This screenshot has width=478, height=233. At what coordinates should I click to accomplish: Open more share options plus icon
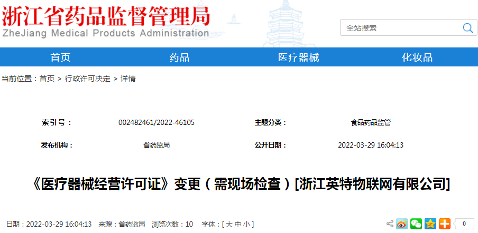(445, 224)
